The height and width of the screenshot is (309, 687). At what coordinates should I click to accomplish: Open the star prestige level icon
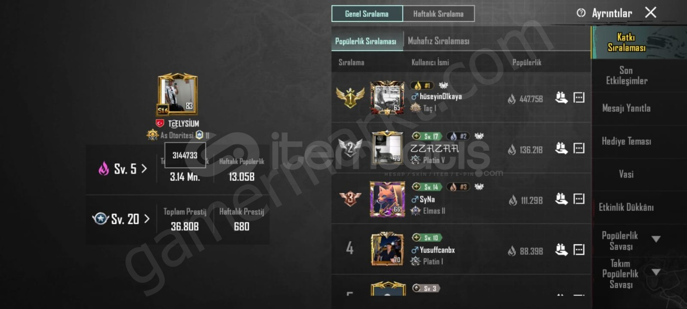[101, 219]
